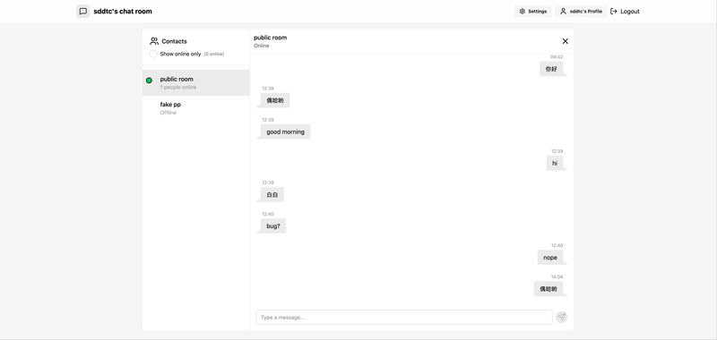
Task: Click the "nope" message bubble
Action: pyautogui.click(x=550, y=258)
